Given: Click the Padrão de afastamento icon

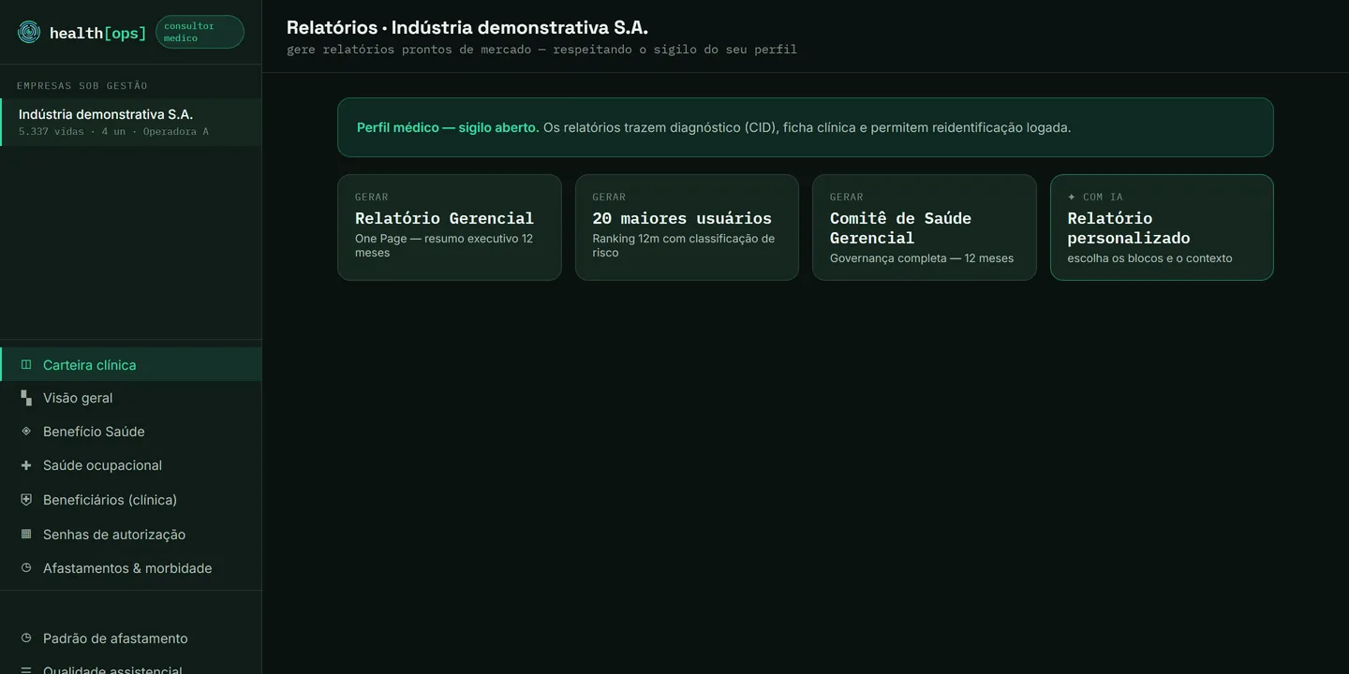Looking at the screenshot, I should coord(26,638).
